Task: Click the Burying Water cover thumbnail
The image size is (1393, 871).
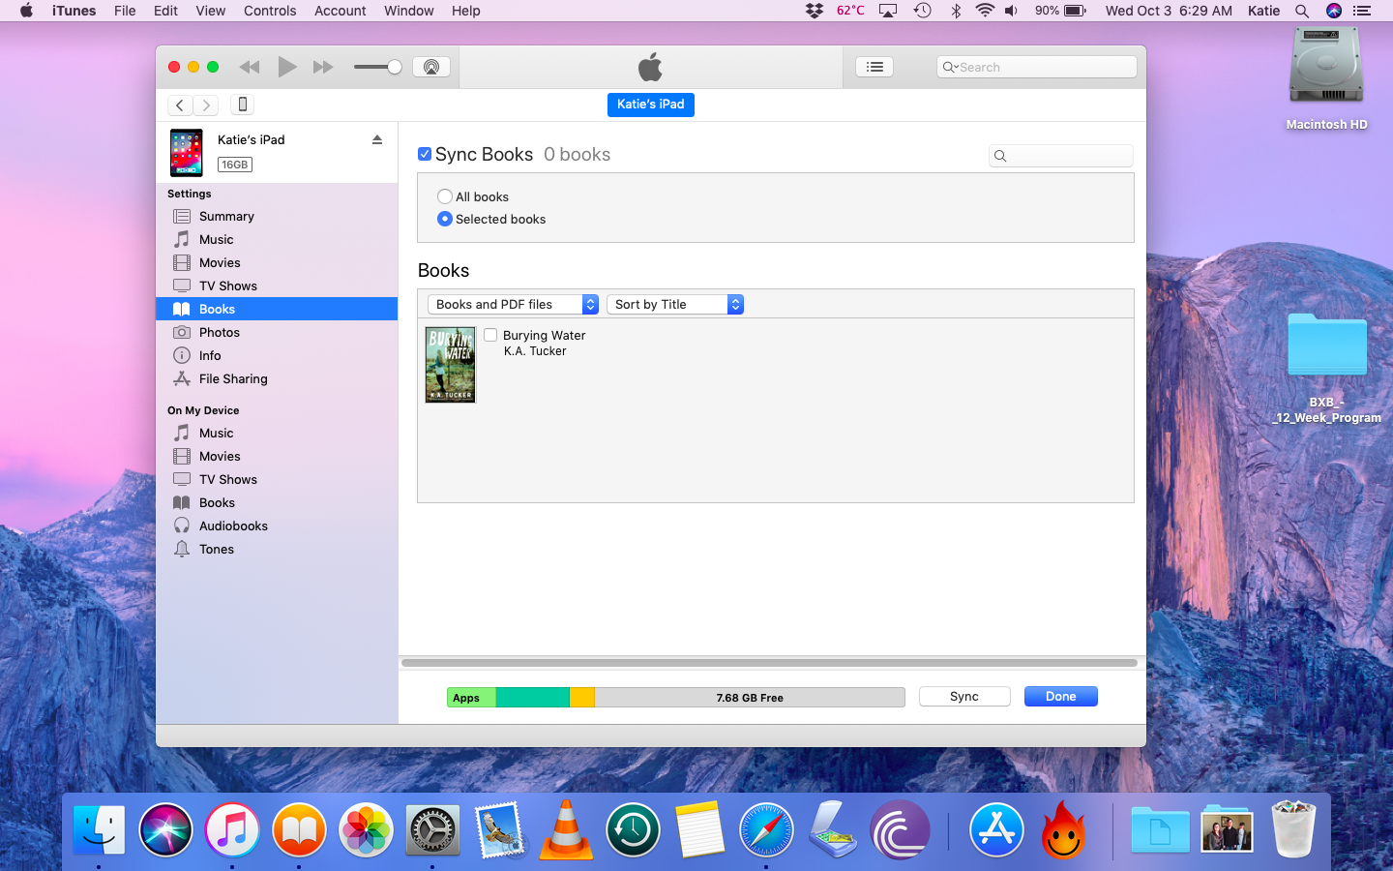Action: (x=451, y=365)
